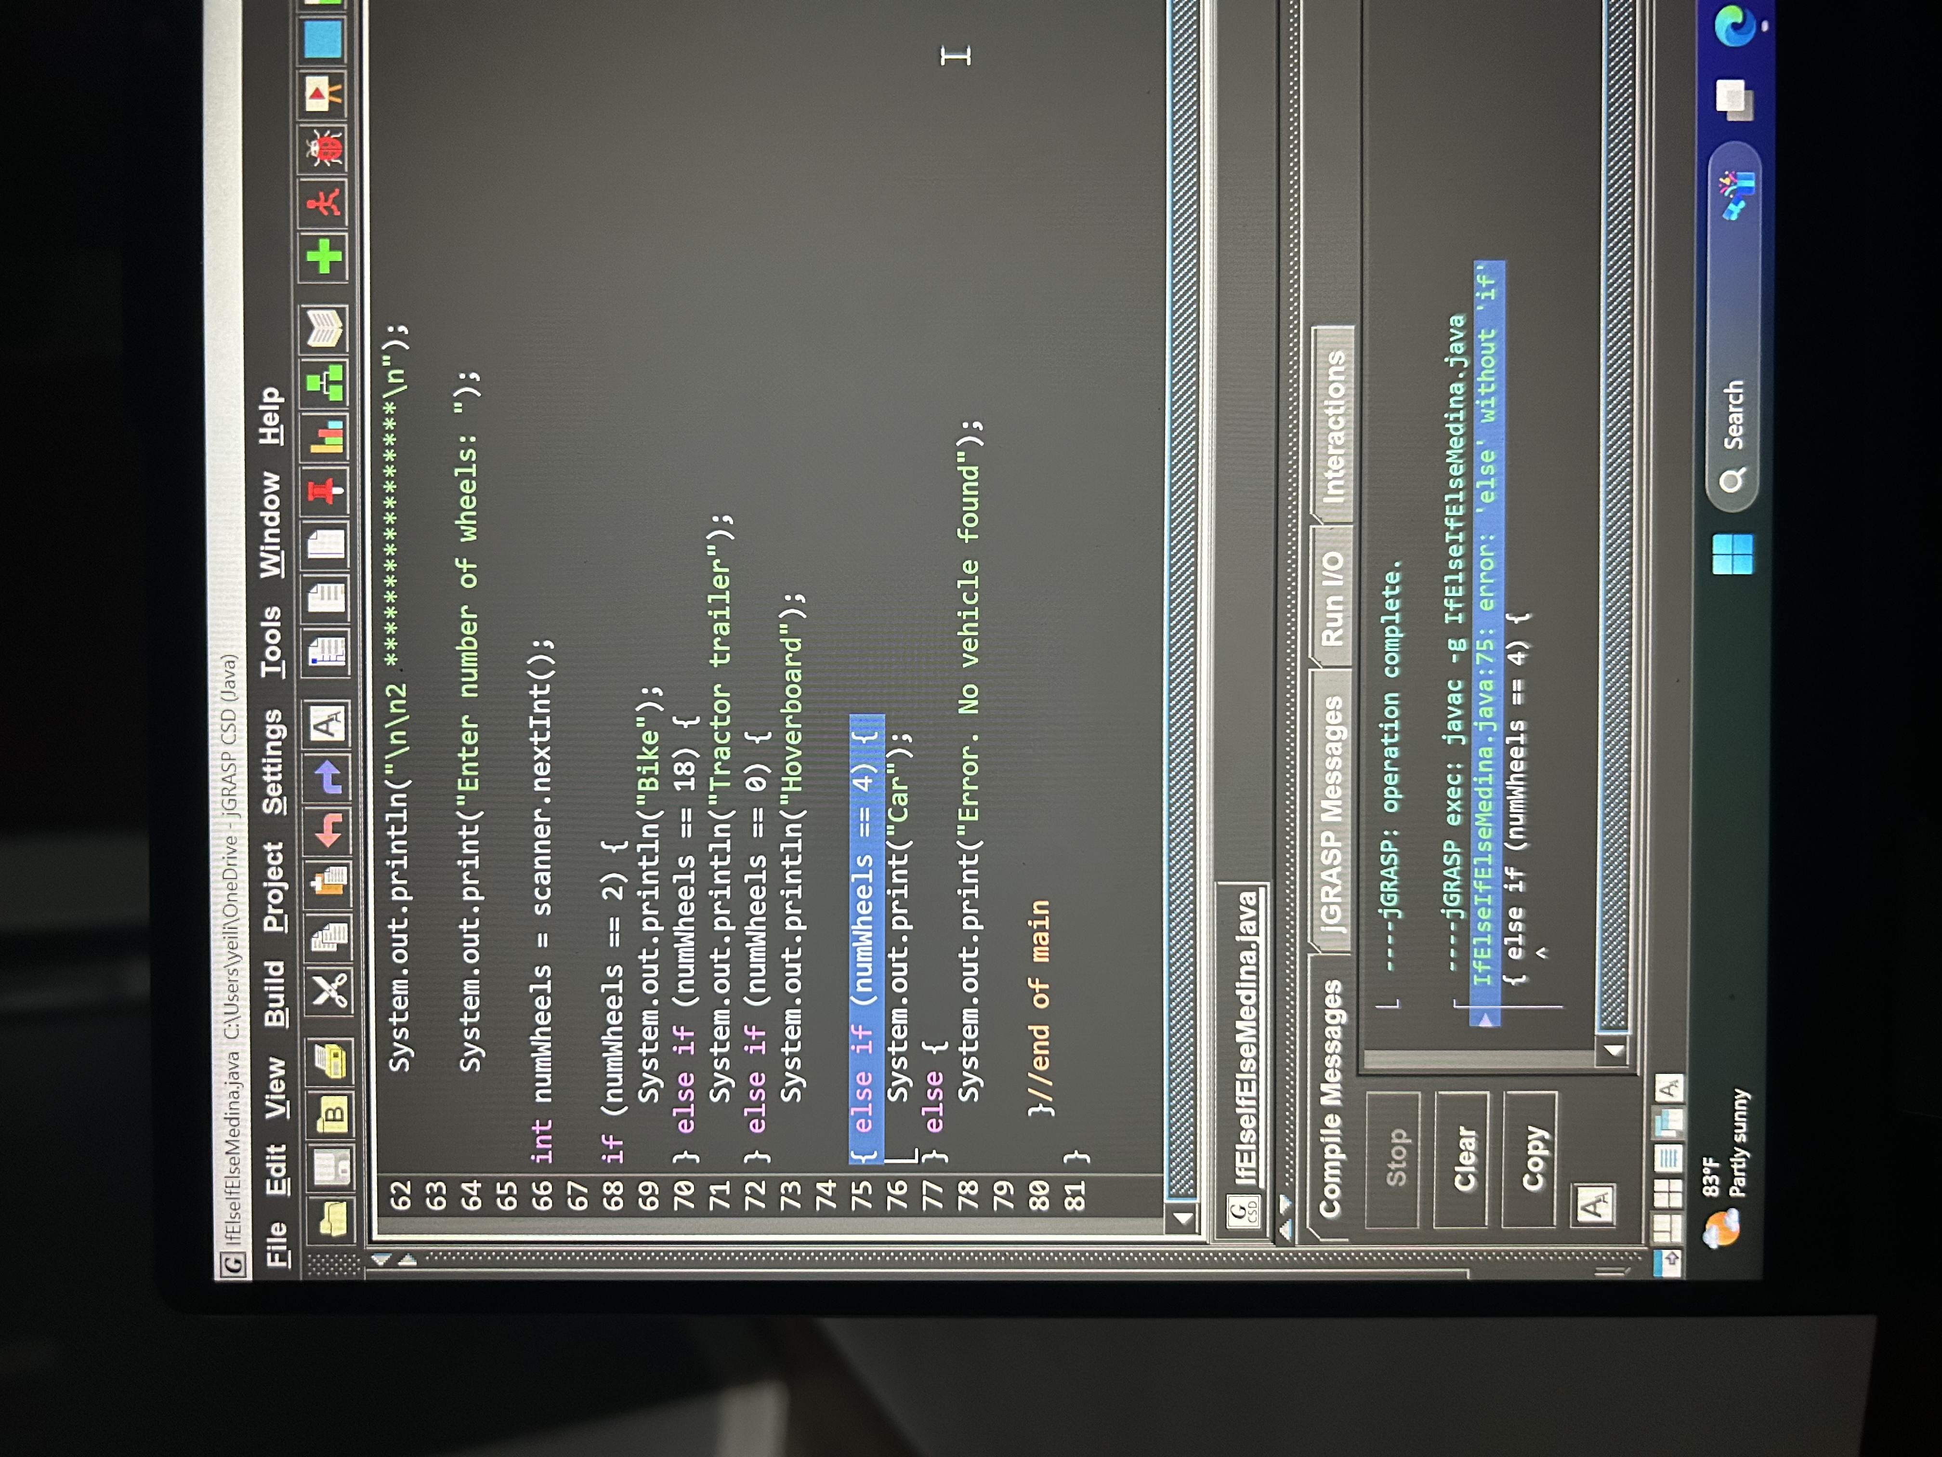Open file with the yellow folder icon
This screenshot has height=1457, width=1942.
332,1219
